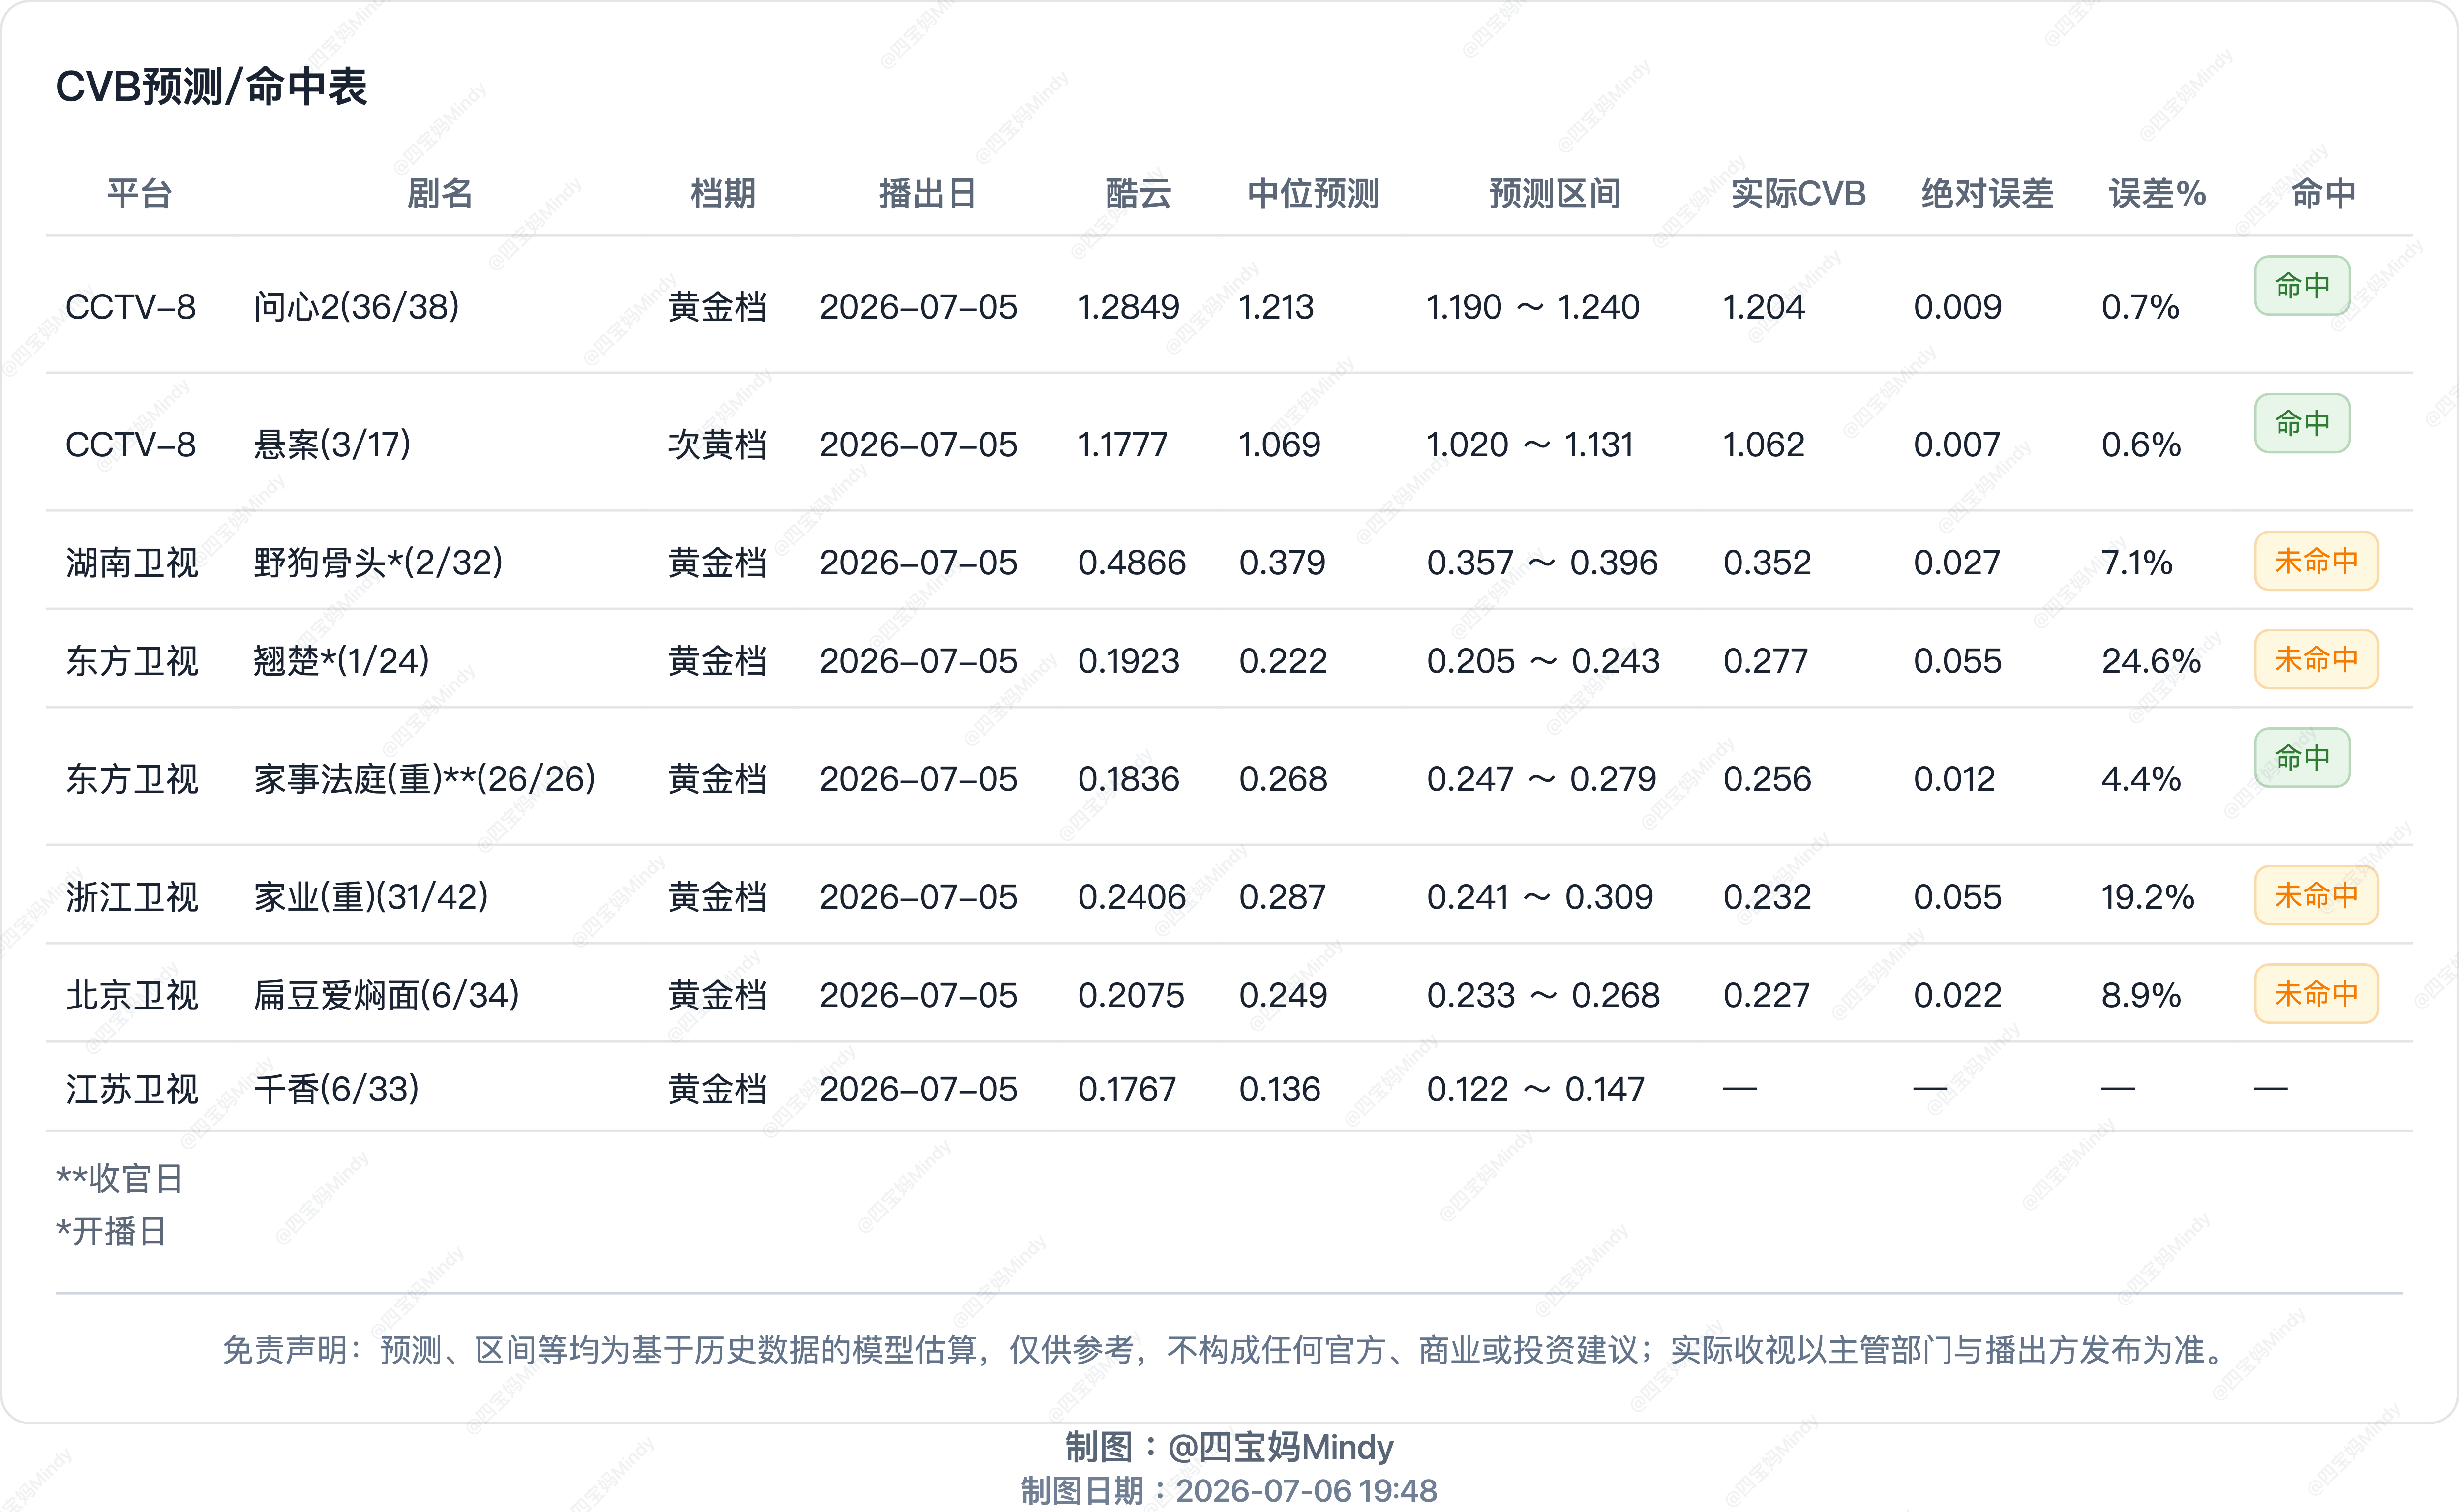Click the actual CVB value 1.204

1763,307
